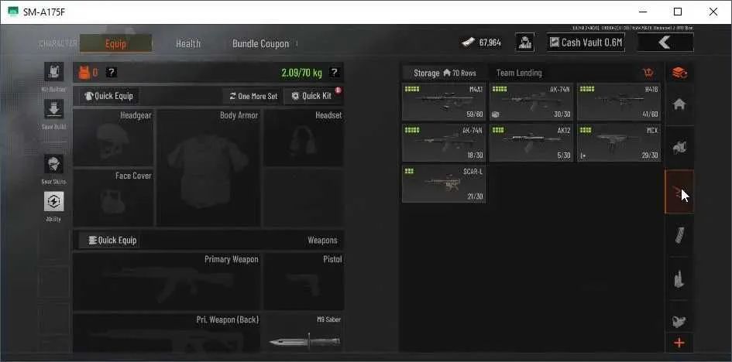732x362 pixels.
Task: Select the house storage filter in sidebar
Action: (x=679, y=104)
